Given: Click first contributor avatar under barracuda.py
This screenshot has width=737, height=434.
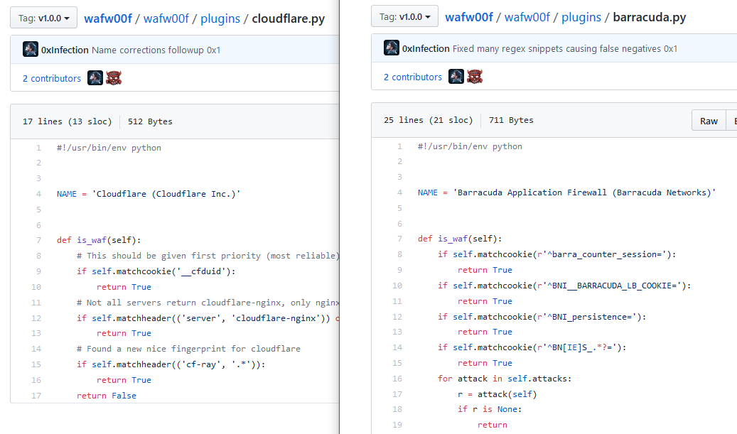Looking at the screenshot, I should (456, 77).
